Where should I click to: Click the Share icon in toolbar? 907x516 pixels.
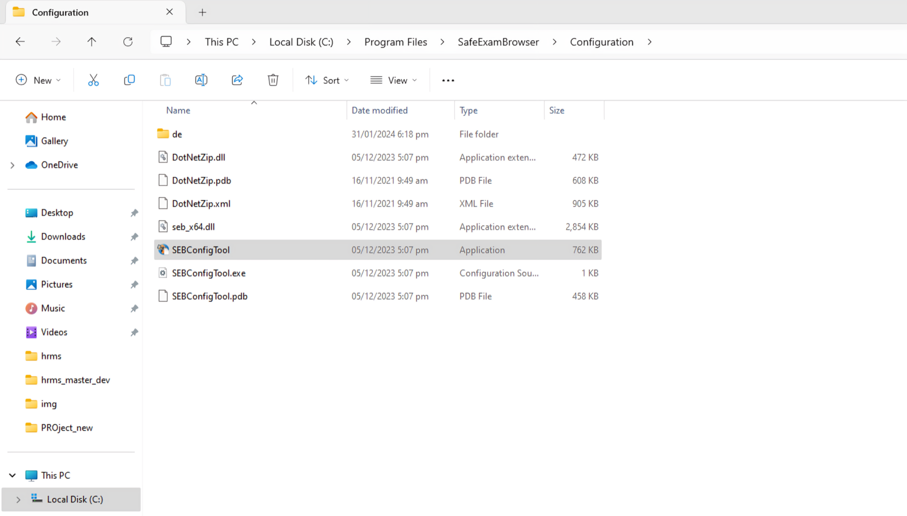(237, 80)
